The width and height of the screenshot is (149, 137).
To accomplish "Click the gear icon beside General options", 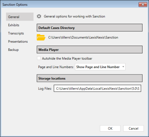I will (x=39, y=16).
